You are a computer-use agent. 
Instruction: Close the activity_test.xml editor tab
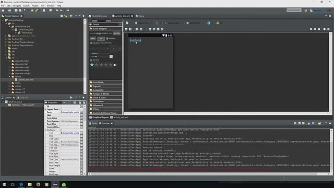coord(132,16)
